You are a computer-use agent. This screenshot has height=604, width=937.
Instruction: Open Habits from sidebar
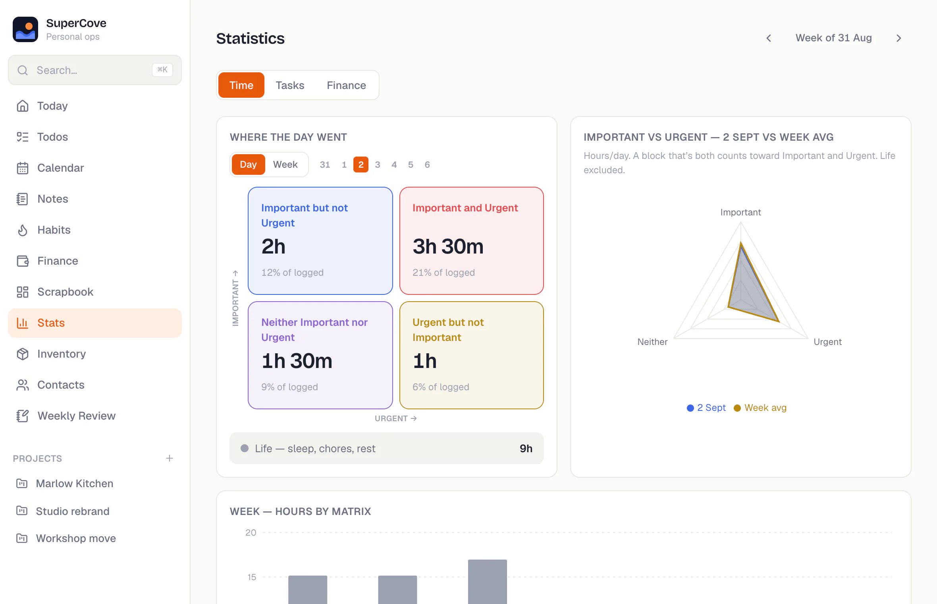point(95,230)
